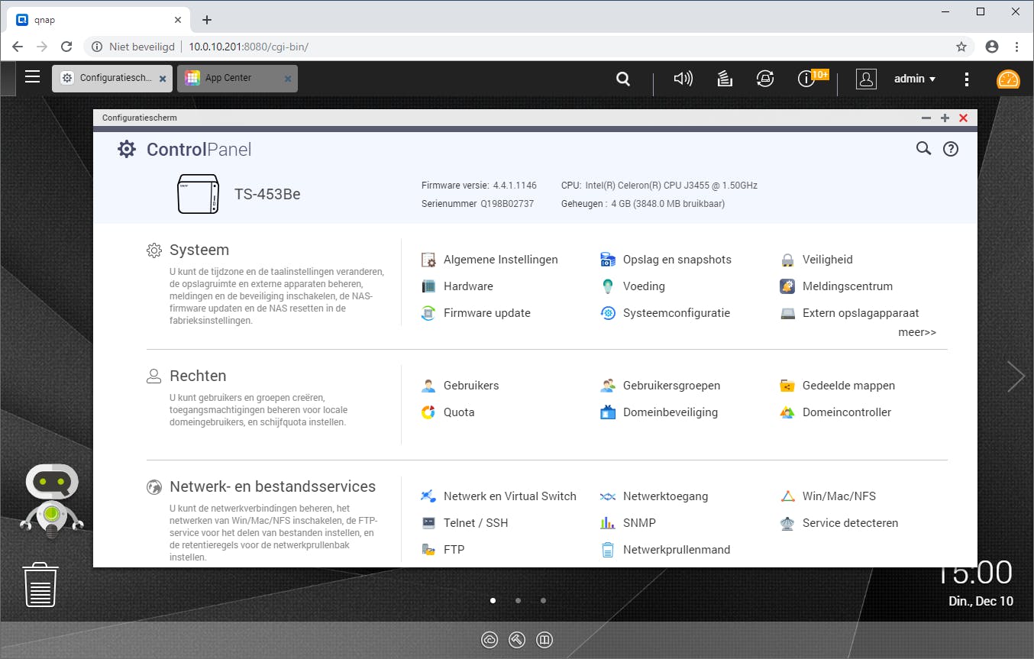1034x659 pixels.
Task: Close the App Center taskbar tab
Action: pos(288,79)
